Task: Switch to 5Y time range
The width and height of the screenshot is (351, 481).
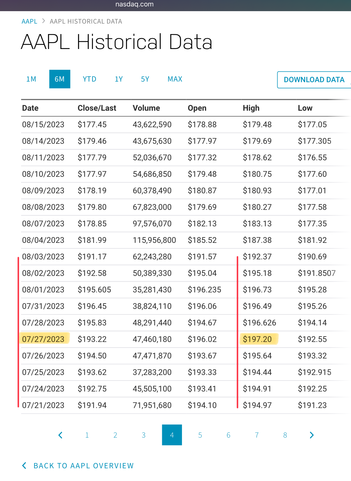Action: [x=145, y=79]
